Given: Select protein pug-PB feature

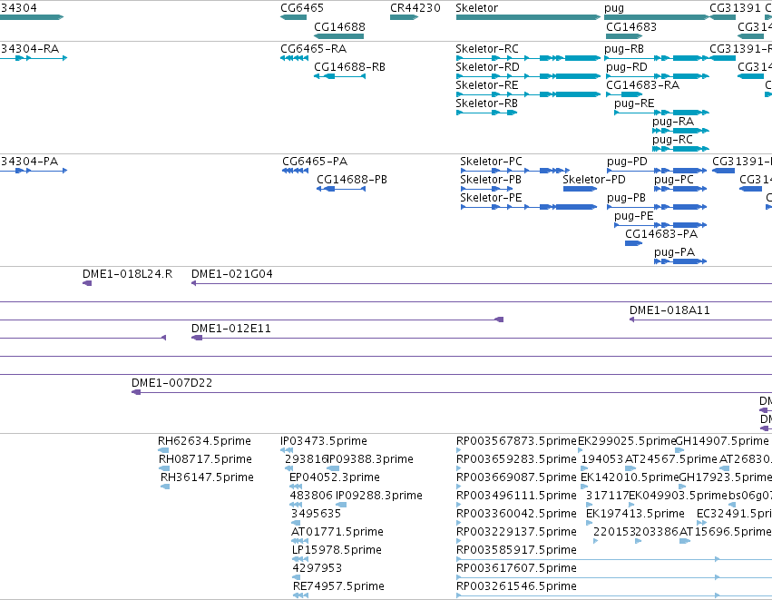Looking at the screenshot, I should point(657,207).
